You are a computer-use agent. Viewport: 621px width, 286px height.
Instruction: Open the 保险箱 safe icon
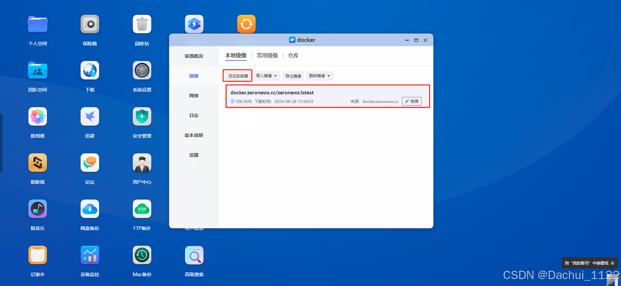[x=90, y=24]
